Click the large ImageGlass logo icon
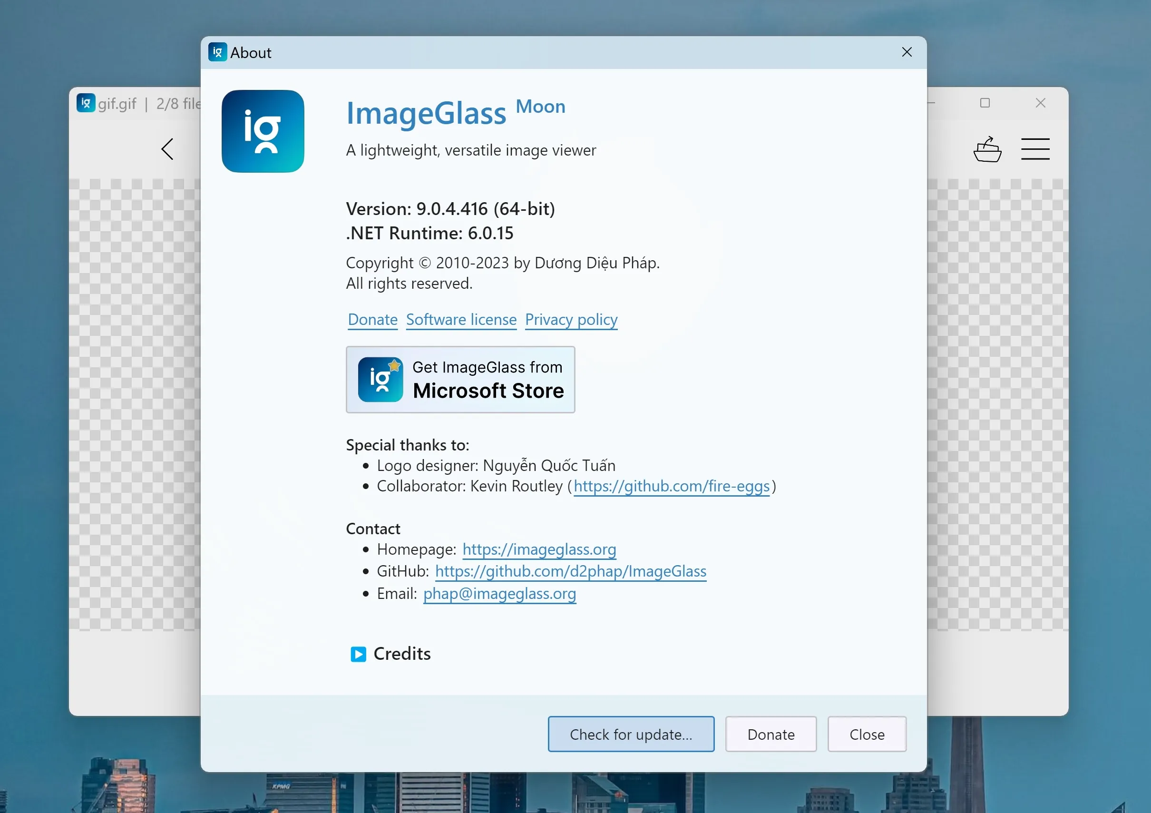Image resolution: width=1151 pixels, height=813 pixels. point(263,131)
